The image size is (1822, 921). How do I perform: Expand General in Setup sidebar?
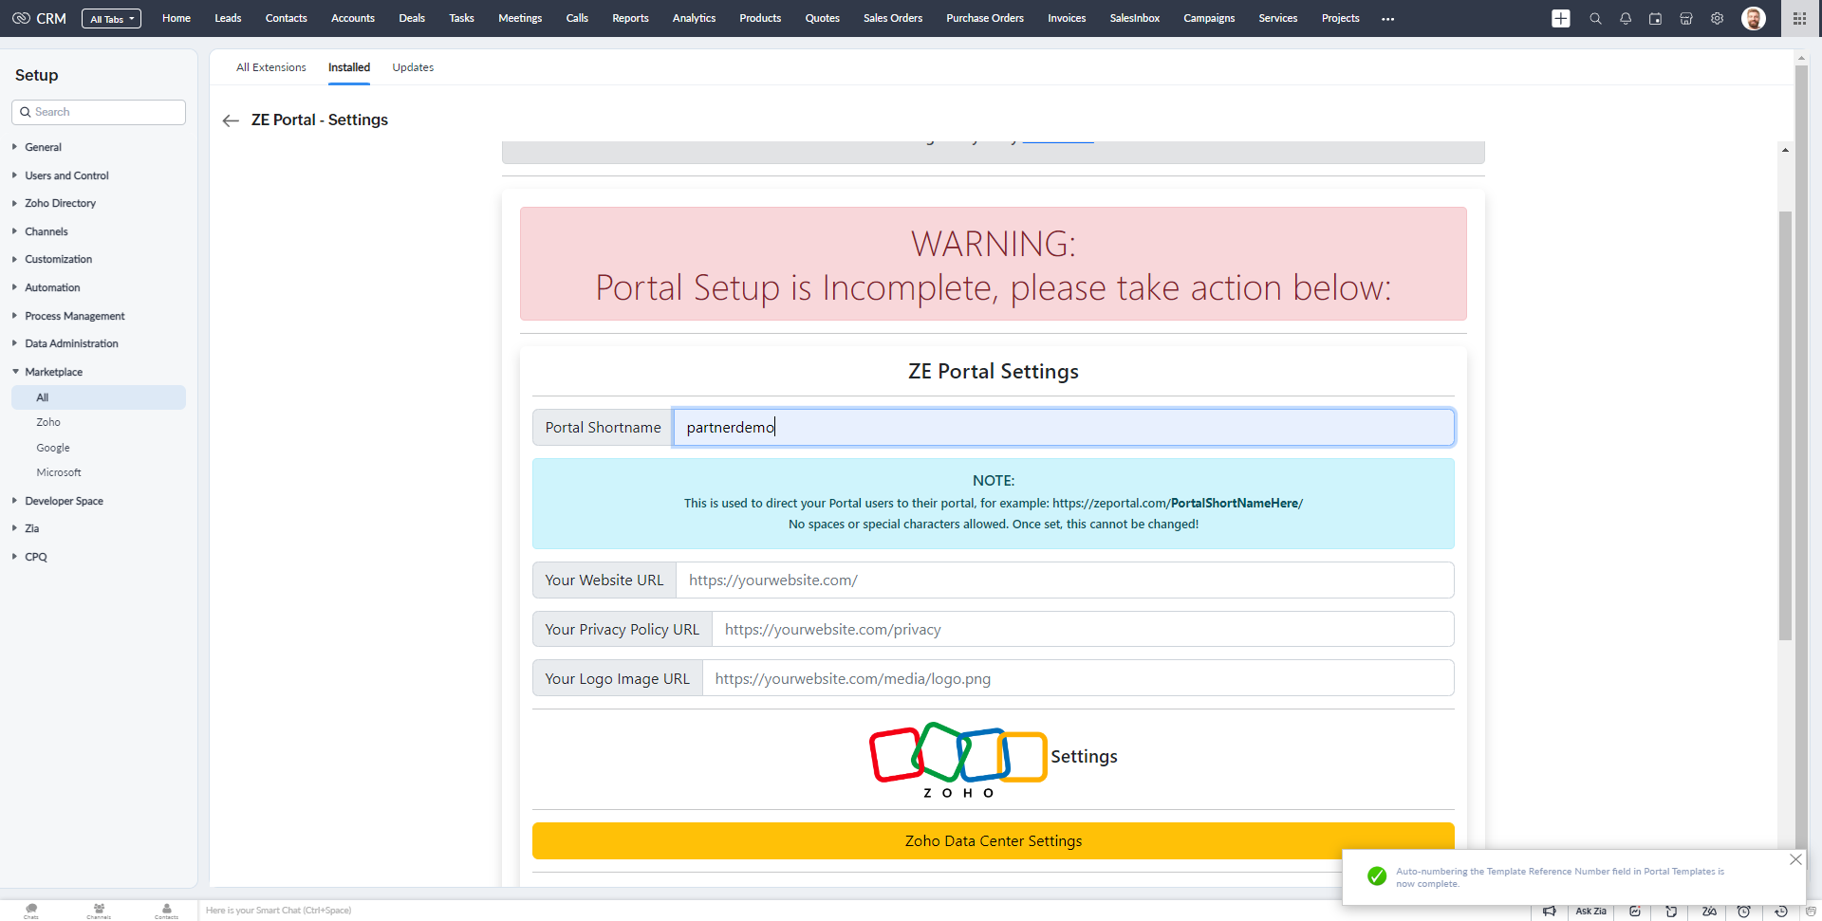[x=43, y=147]
